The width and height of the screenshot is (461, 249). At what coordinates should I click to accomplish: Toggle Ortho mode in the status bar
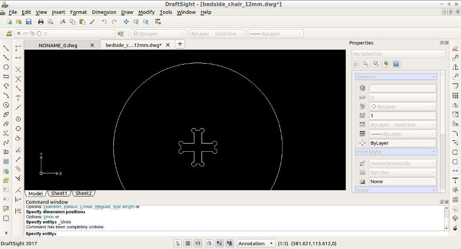point(198,243)
